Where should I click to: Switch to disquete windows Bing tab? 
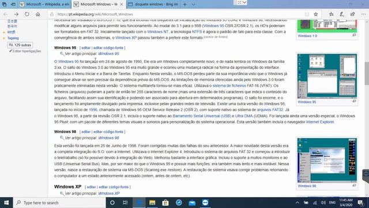pyautogui.click(x=153, y=4)
